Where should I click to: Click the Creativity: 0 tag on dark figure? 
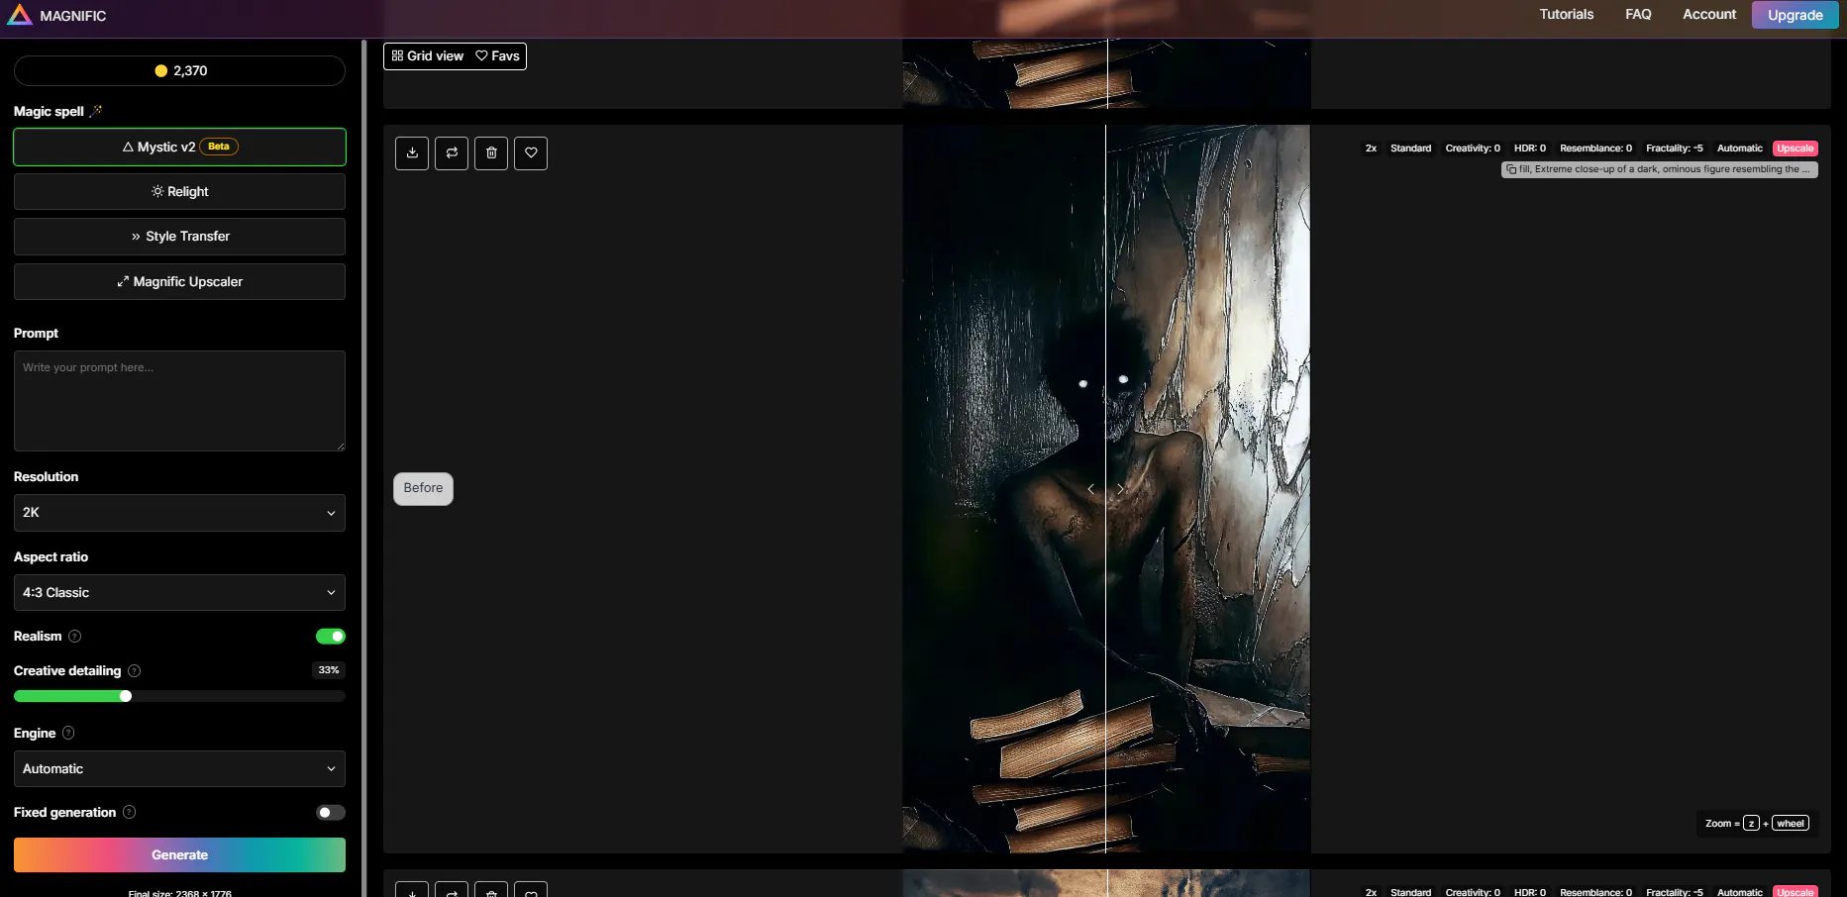[1473, 149]
